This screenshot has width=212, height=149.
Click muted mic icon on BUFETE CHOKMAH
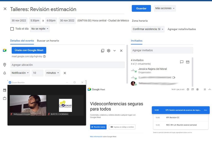point(49,114)
